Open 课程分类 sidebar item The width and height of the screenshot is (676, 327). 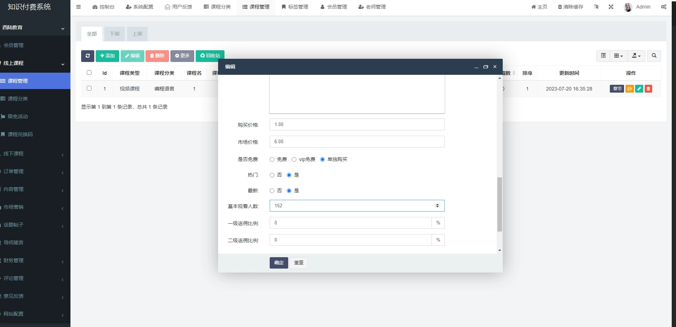tap(35, 99)
